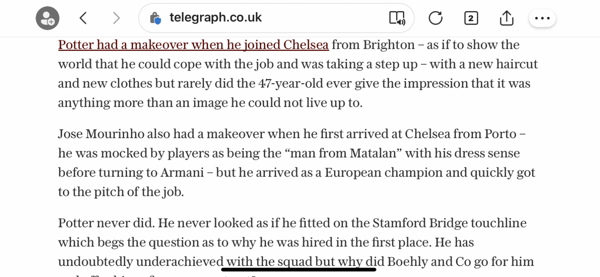
Task: Tap the word 'Brighton' in the first line
Action: (389, 45)
